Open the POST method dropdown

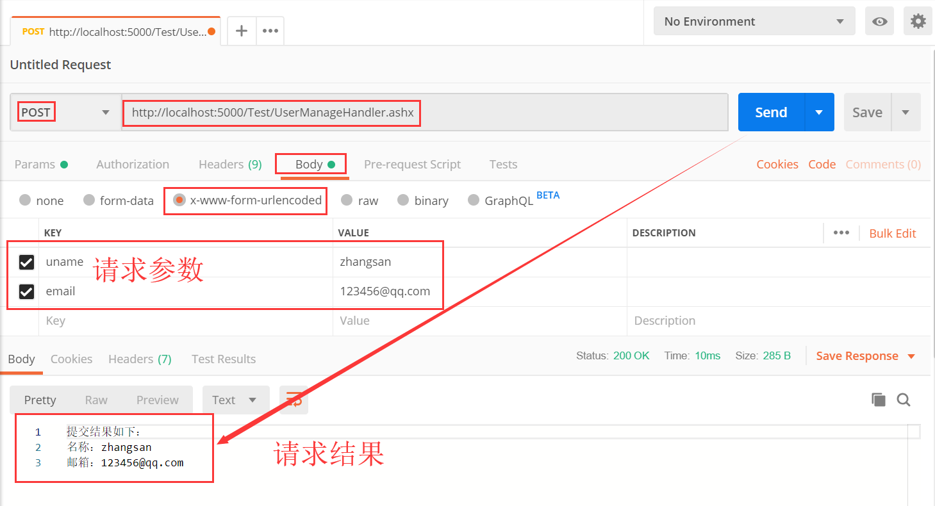pyautogui.click(x=104, y=111)
